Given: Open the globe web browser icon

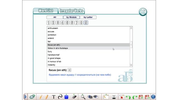Looking at the screenshot, I should (x=153, y=97).
